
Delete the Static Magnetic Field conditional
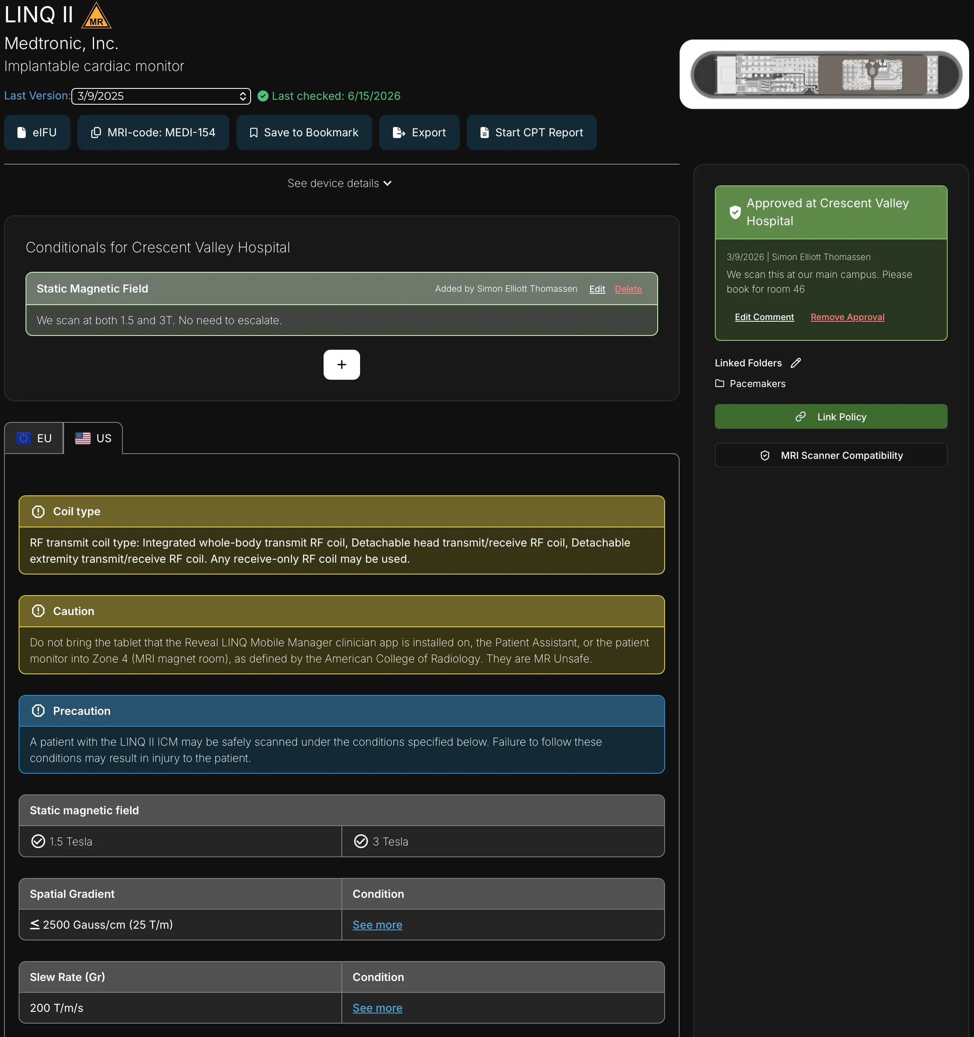pyautogui.click(x=628, y=289)
